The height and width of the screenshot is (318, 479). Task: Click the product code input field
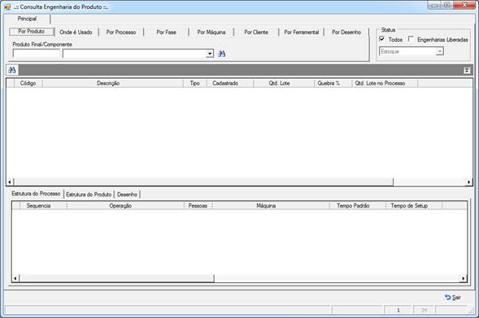click(37, 54)
